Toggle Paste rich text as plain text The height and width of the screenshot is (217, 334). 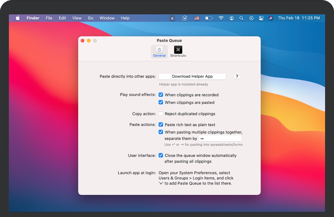[161, 125]
